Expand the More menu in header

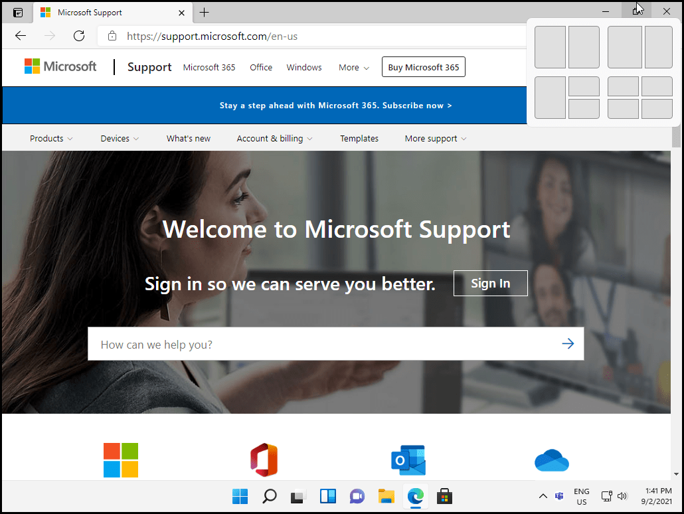354,68
